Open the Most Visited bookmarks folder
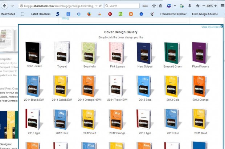 pyautogui.click(x=8, y=14)
